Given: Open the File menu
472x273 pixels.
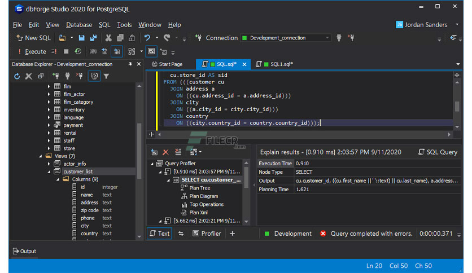Looking at the screenshot, I should pos(18,25).
